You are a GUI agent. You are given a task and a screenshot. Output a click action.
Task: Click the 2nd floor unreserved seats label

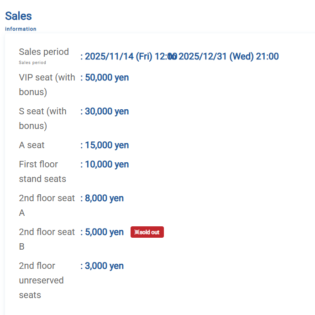click(41, 280)
